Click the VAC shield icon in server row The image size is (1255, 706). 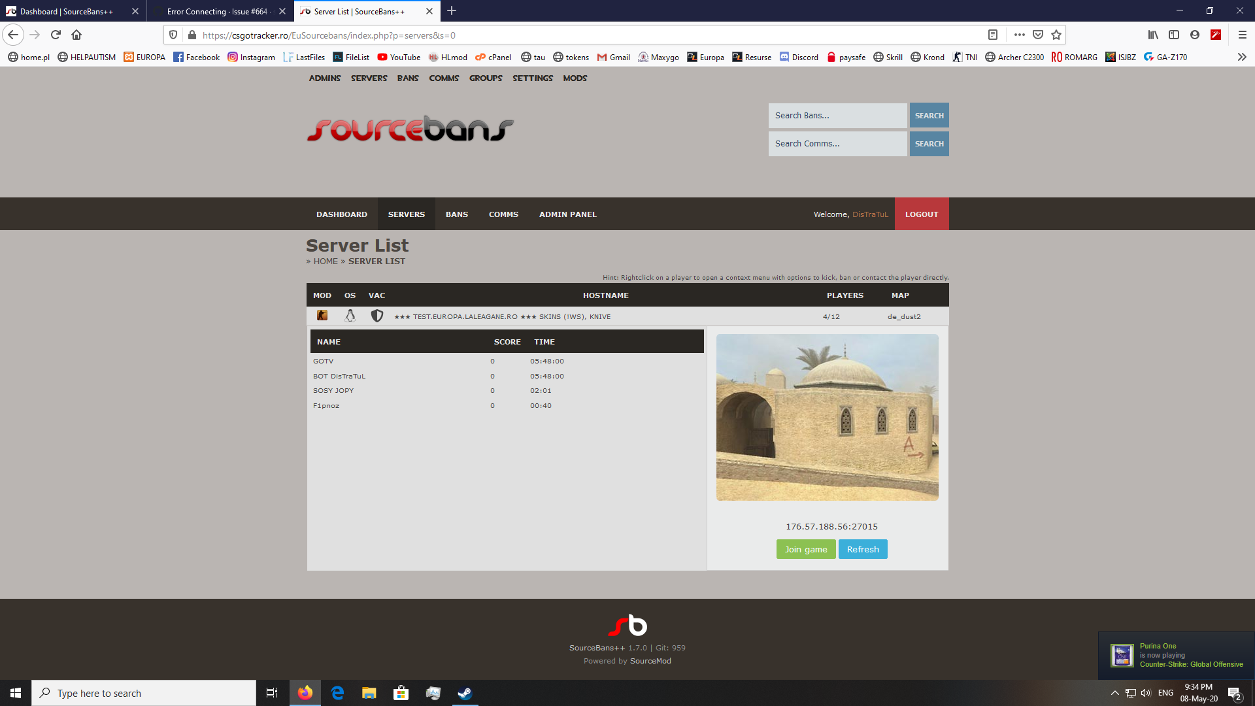point(377,316)
